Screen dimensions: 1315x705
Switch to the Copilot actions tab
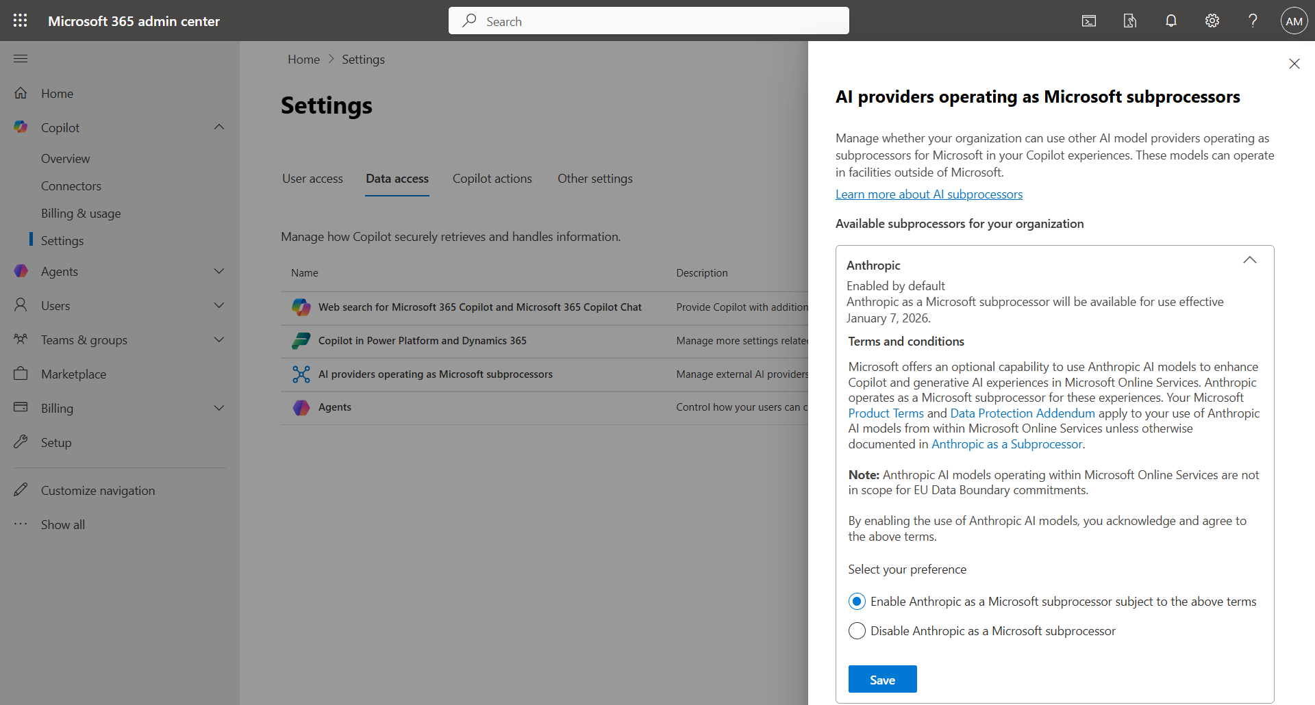click(x=492, y=179)
